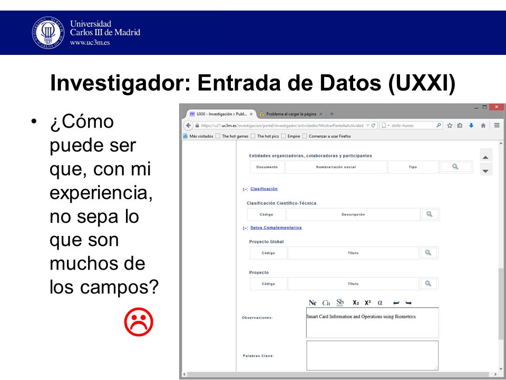Image resolution: width=506 pixels, height=380 pixels.
Task: Open the search engine selector dropdown
Action: click(x=385, y=126)
